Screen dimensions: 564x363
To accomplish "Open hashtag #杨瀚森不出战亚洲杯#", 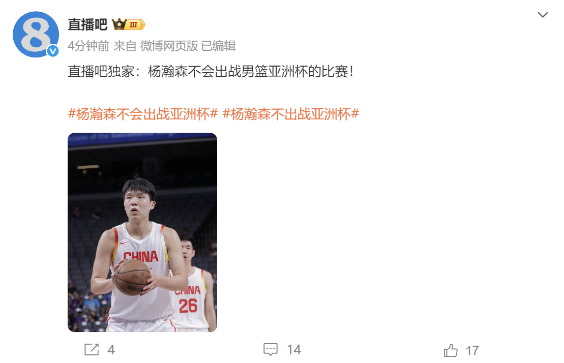I will [x=290, y=114].
